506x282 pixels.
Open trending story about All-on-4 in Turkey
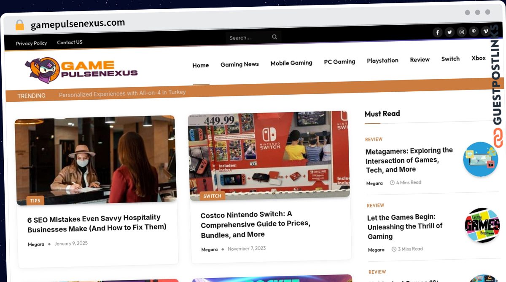tap(122, 93)
